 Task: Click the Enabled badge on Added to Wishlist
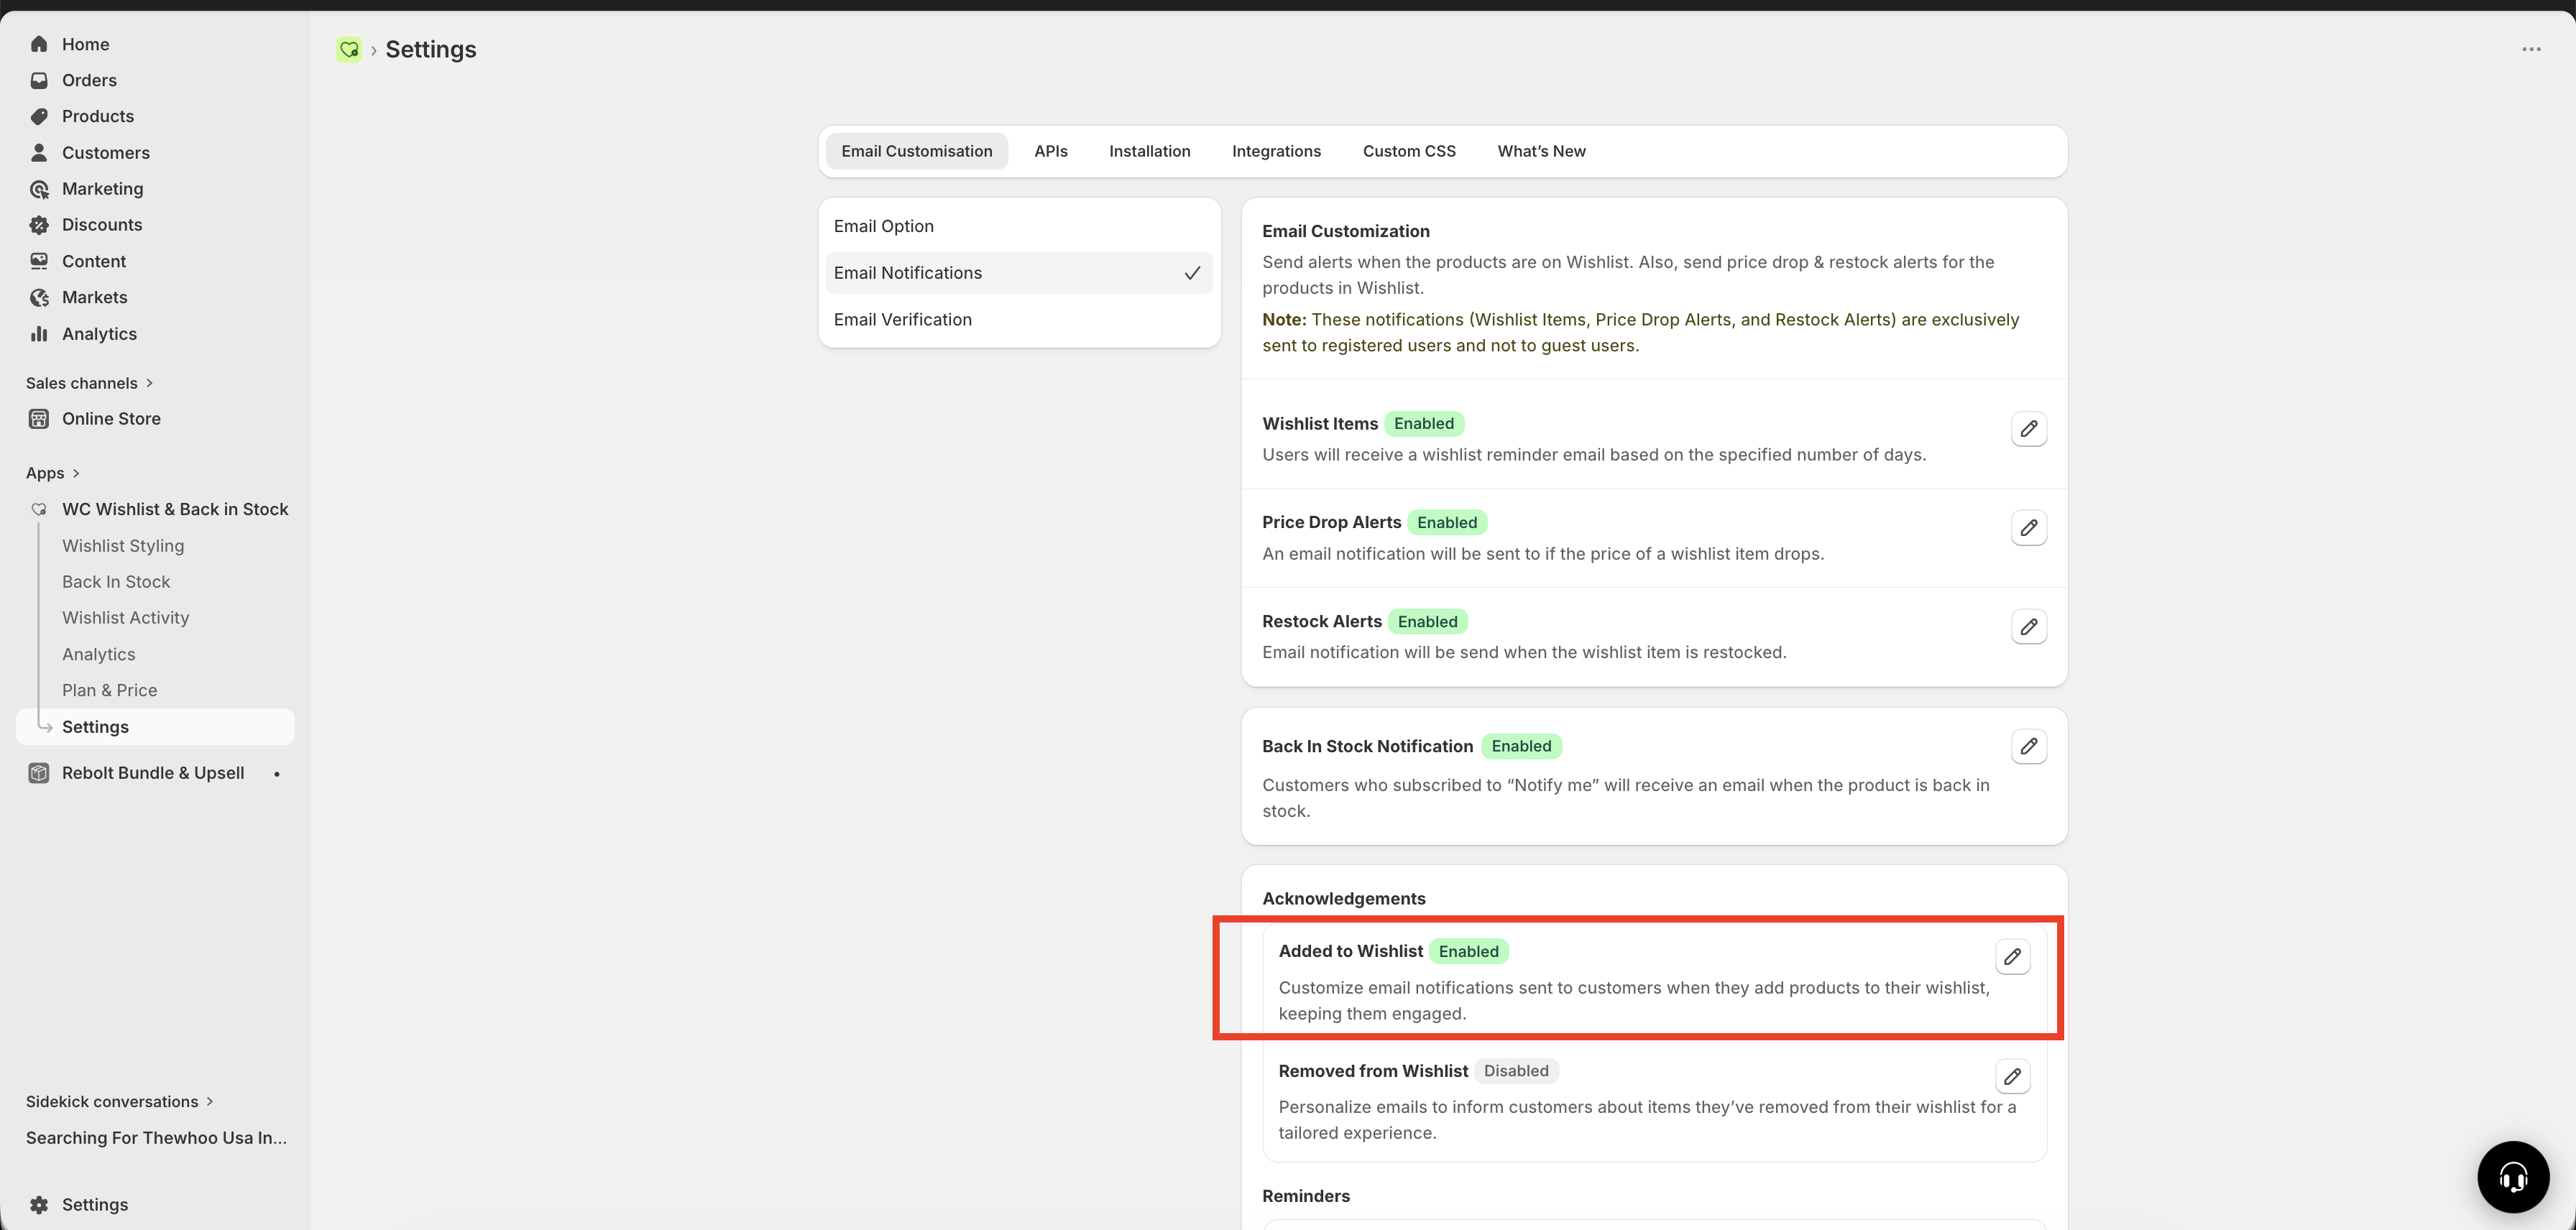(x=1468, y=951)
